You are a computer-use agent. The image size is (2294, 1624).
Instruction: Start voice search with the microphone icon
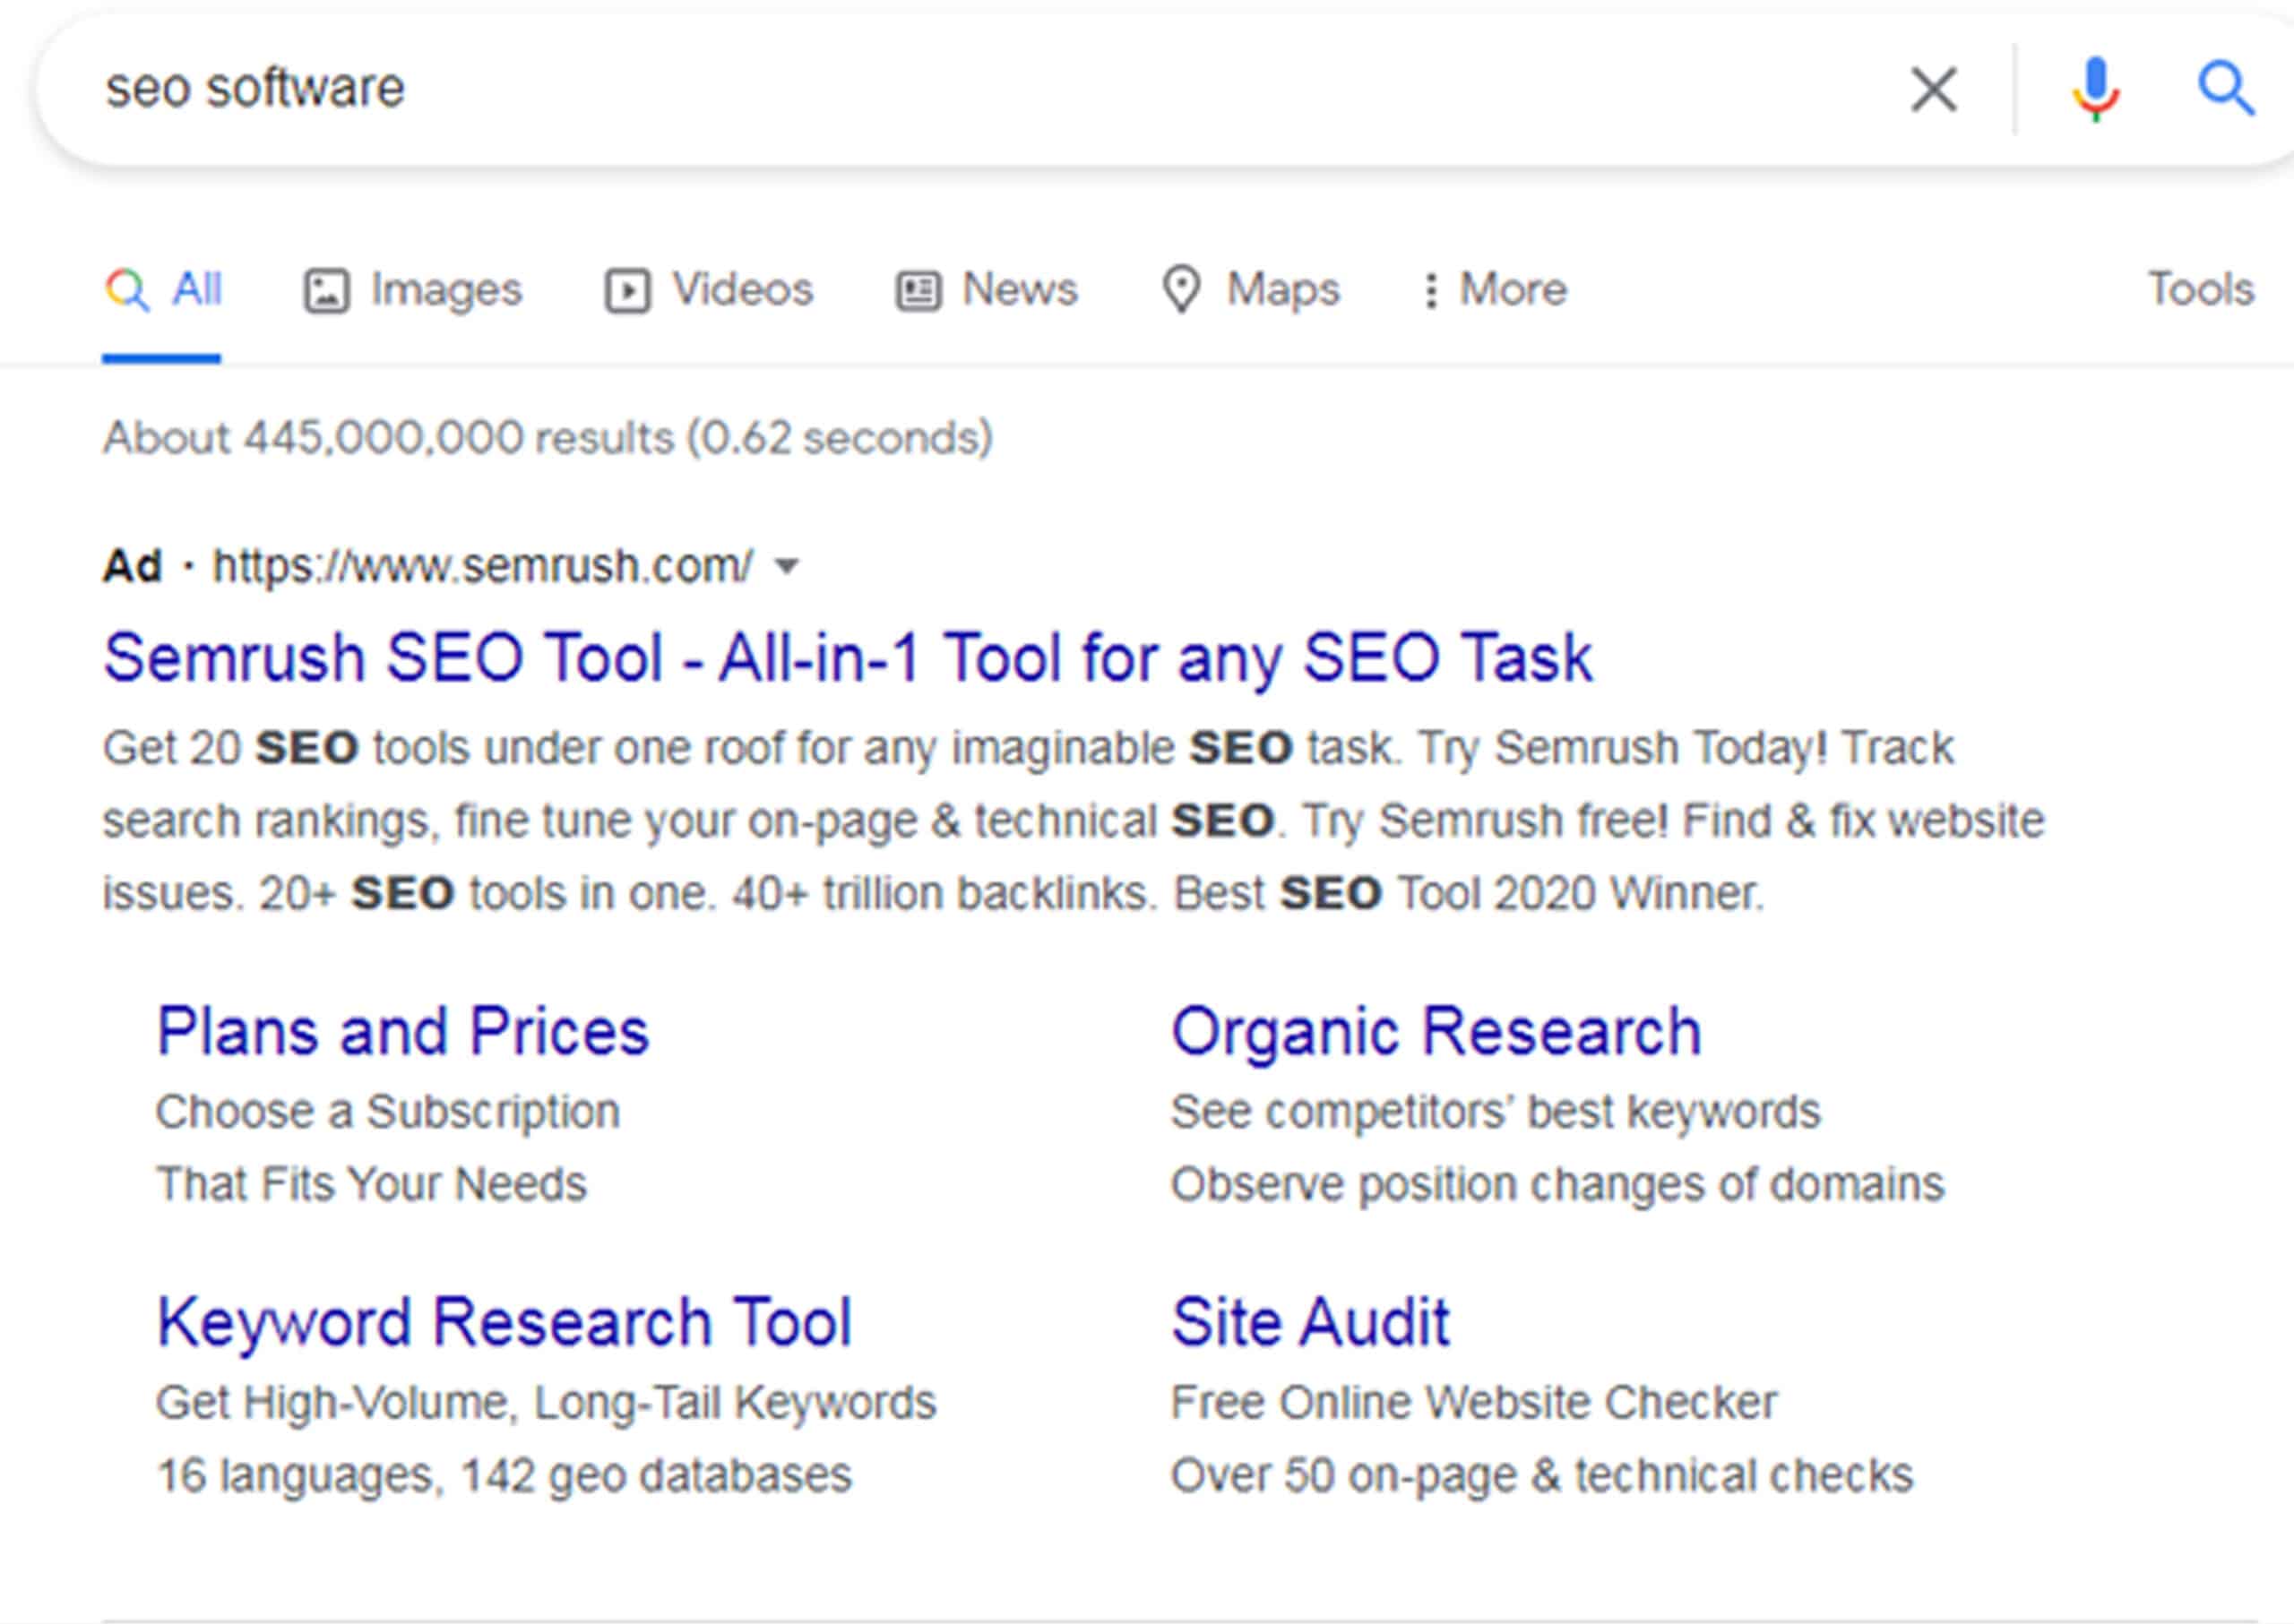point(2095,89)
